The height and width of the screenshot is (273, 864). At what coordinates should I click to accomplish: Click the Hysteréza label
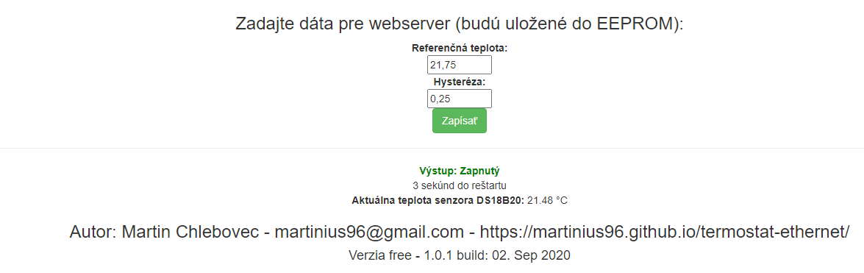pos(459,82)
